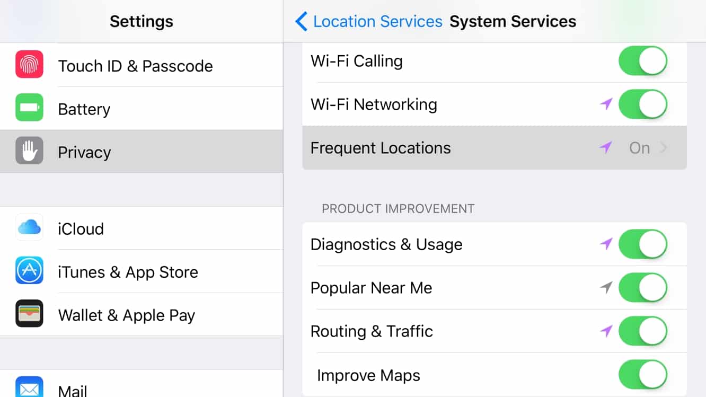Tap the iCloud cloud icon

[x=30, y=228]
